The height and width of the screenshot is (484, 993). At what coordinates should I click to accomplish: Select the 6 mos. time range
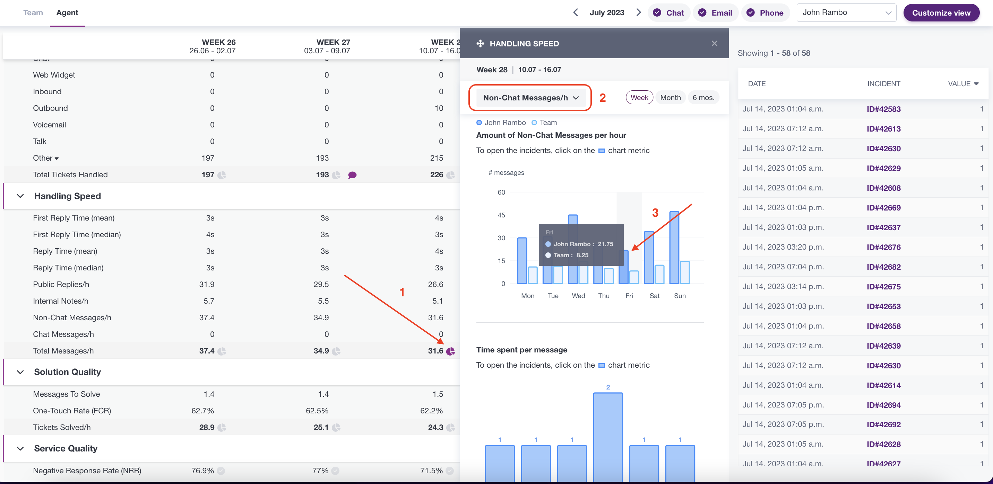click(703, 97)
